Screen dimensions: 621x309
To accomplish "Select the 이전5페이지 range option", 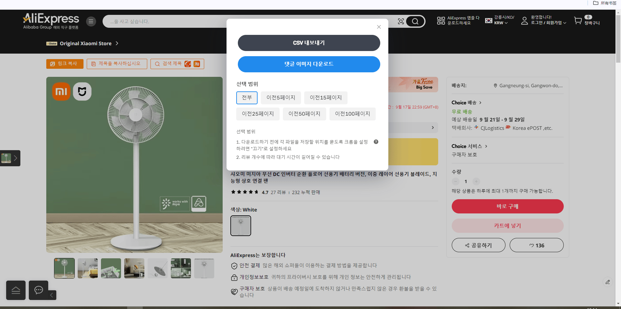I will 281,98.
